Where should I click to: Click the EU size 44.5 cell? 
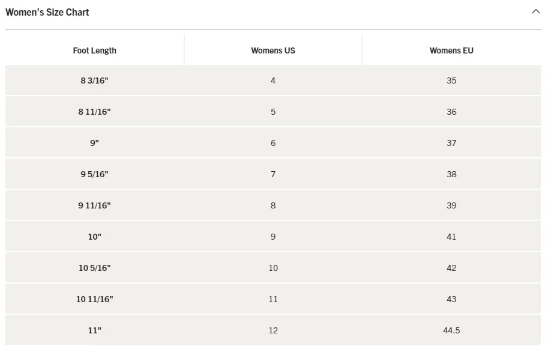[451, 330]
